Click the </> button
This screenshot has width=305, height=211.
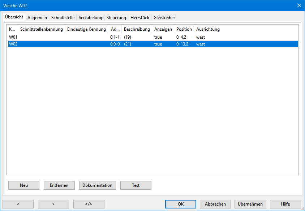[89, 204]
